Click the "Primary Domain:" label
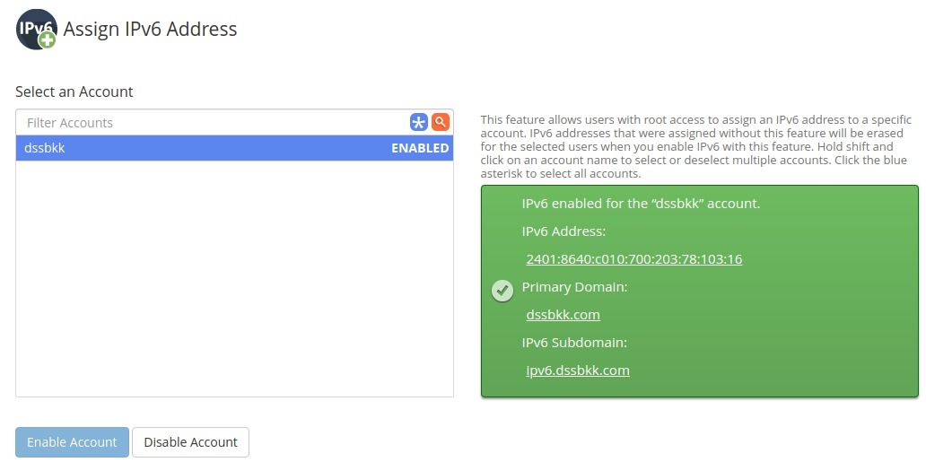Screen dimensions: 926x462 point(574,287)
